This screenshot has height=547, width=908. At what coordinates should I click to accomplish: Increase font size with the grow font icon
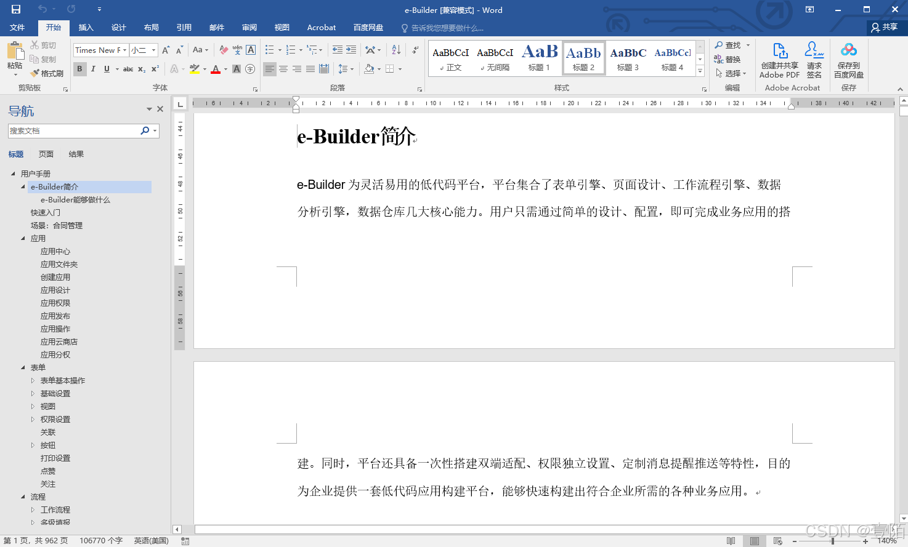point(166,50)
